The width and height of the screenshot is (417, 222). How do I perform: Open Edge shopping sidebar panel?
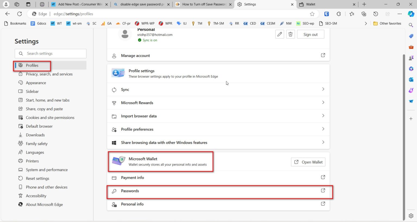click(x=411, y=36)
